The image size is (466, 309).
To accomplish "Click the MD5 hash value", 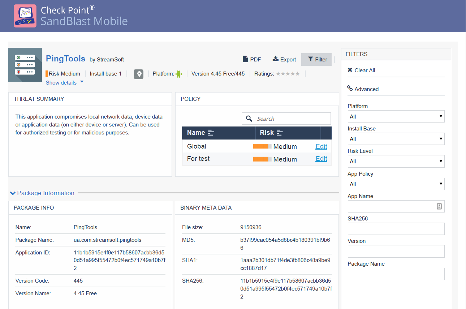I will click(x=285, y=244).
